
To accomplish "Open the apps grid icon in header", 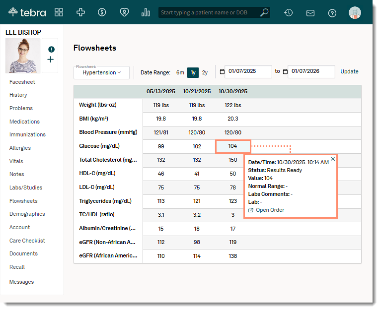I will 59,12.
